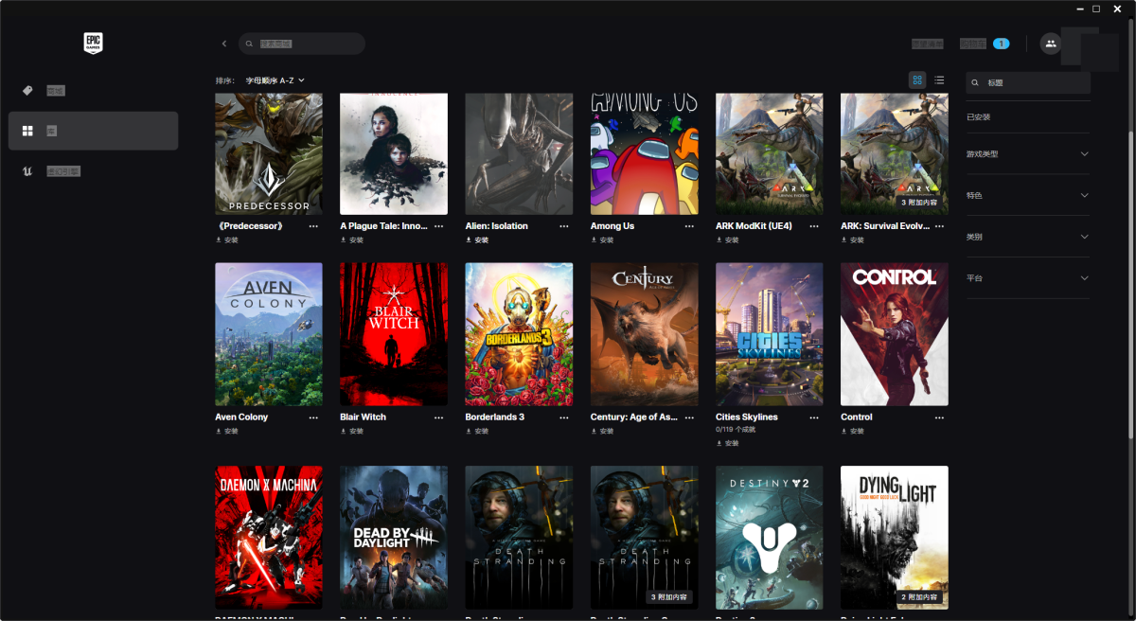Screen dimensions: 1136x621
Task: Open the sort order dropdown 字母顺序 A-Z
Action: tap(275, 80)
